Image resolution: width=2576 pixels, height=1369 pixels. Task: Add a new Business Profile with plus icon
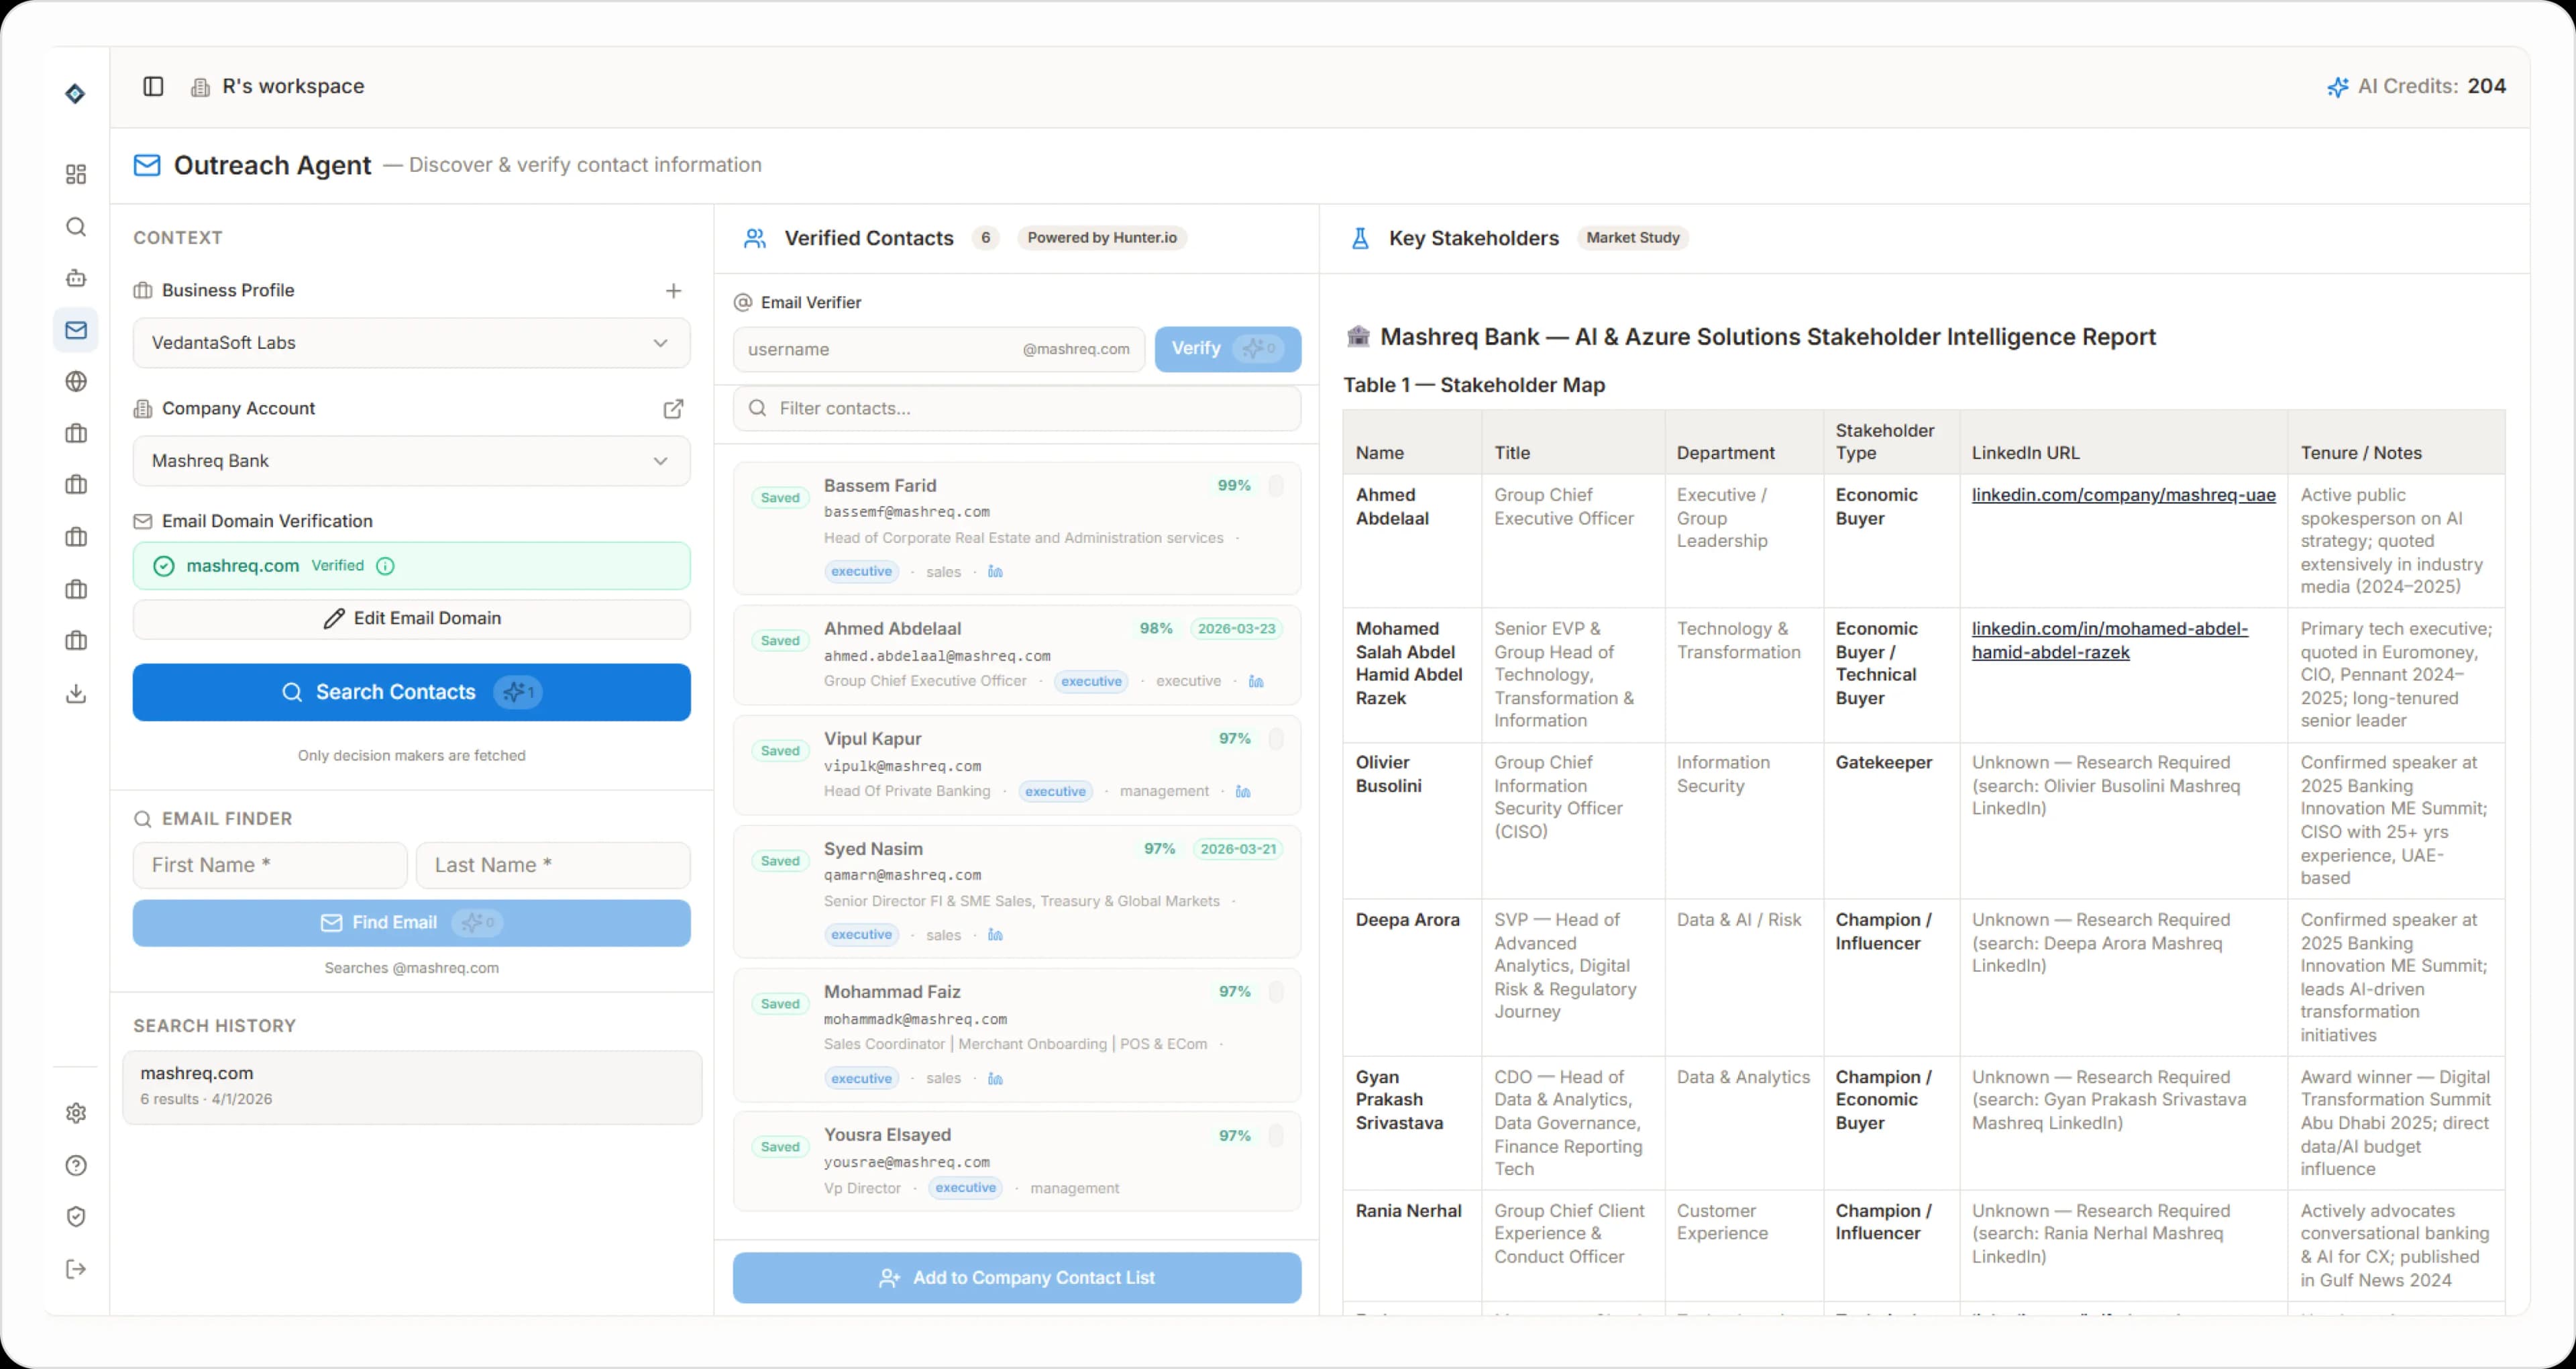point(674,290)
